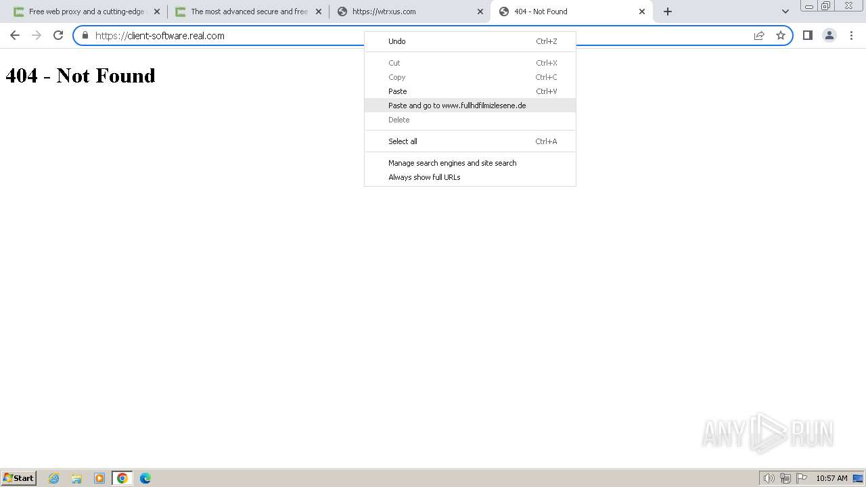This screenshot has height=487, width=866.
Task: Open the Windows Start menu
Action: [19, 478]
